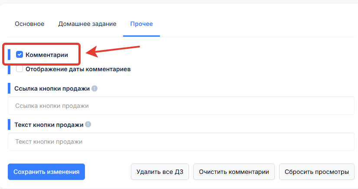Uncheck the Комментарии checkbox
Viewport: 358px width, 189px height.
tap(20, 54)
